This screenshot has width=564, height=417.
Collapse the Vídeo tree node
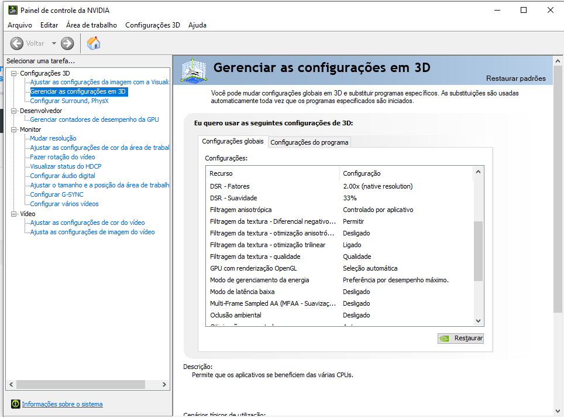coord(13,214)
